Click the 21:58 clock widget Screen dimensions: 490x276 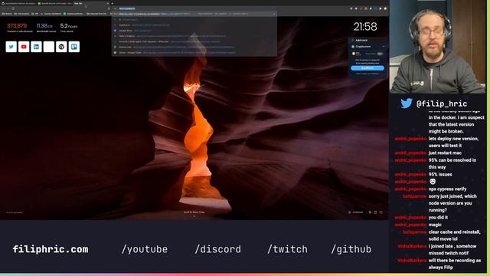click(x=365, y=27)
